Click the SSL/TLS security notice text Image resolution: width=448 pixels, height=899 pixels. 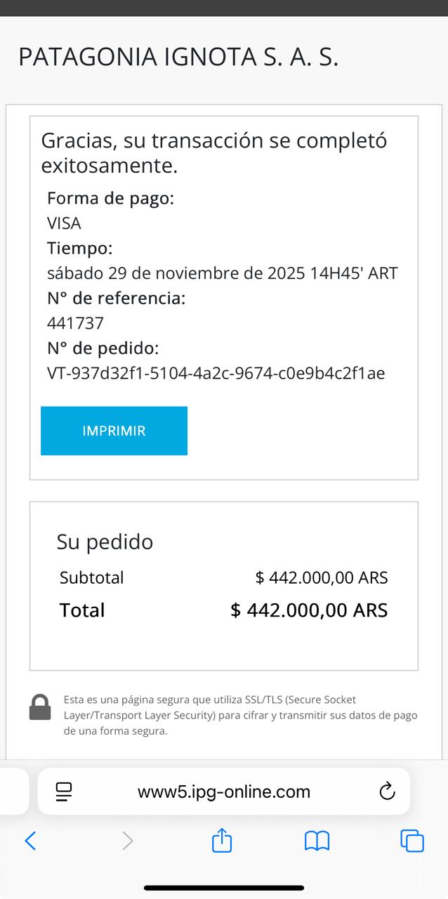tap(240, 715)
